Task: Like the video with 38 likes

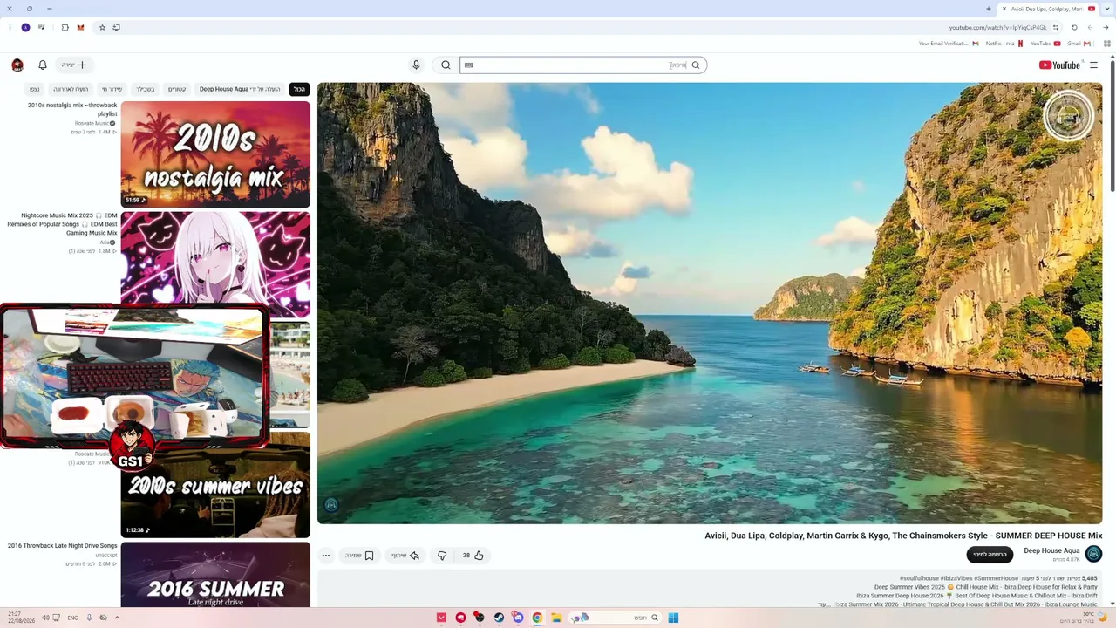Action: click(x=473, y=556)
